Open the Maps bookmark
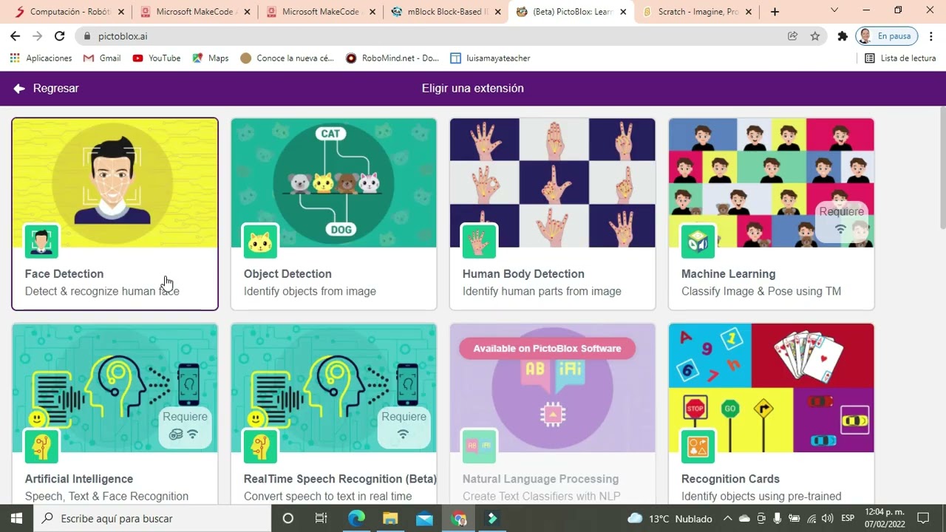 211,58
